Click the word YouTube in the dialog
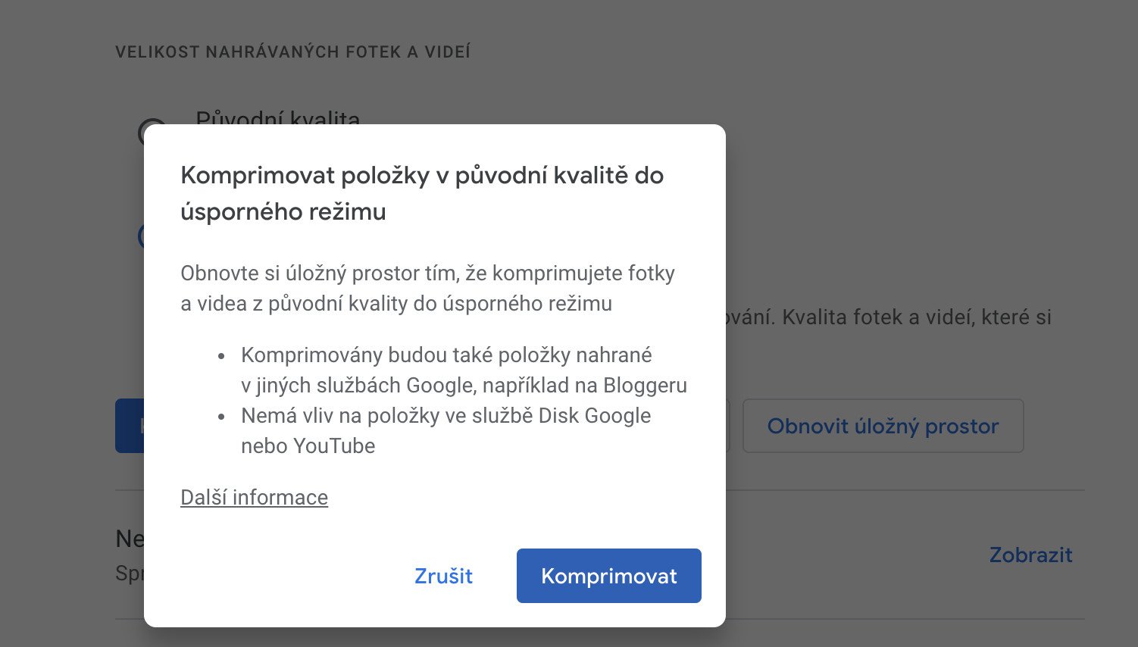This screenshot has height=647, width=1138. (334, 445)
